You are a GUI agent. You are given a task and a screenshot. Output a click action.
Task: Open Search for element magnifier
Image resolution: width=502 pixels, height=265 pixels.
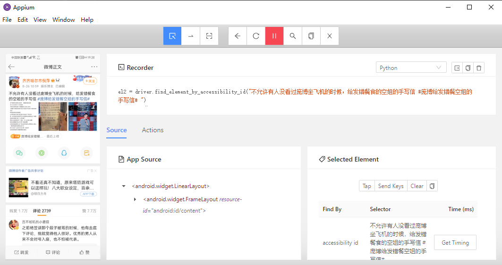point(293,36)
